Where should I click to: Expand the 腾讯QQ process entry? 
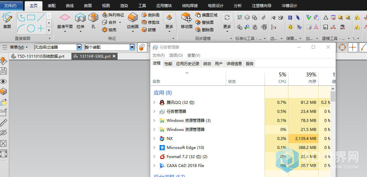click(154, 103)
